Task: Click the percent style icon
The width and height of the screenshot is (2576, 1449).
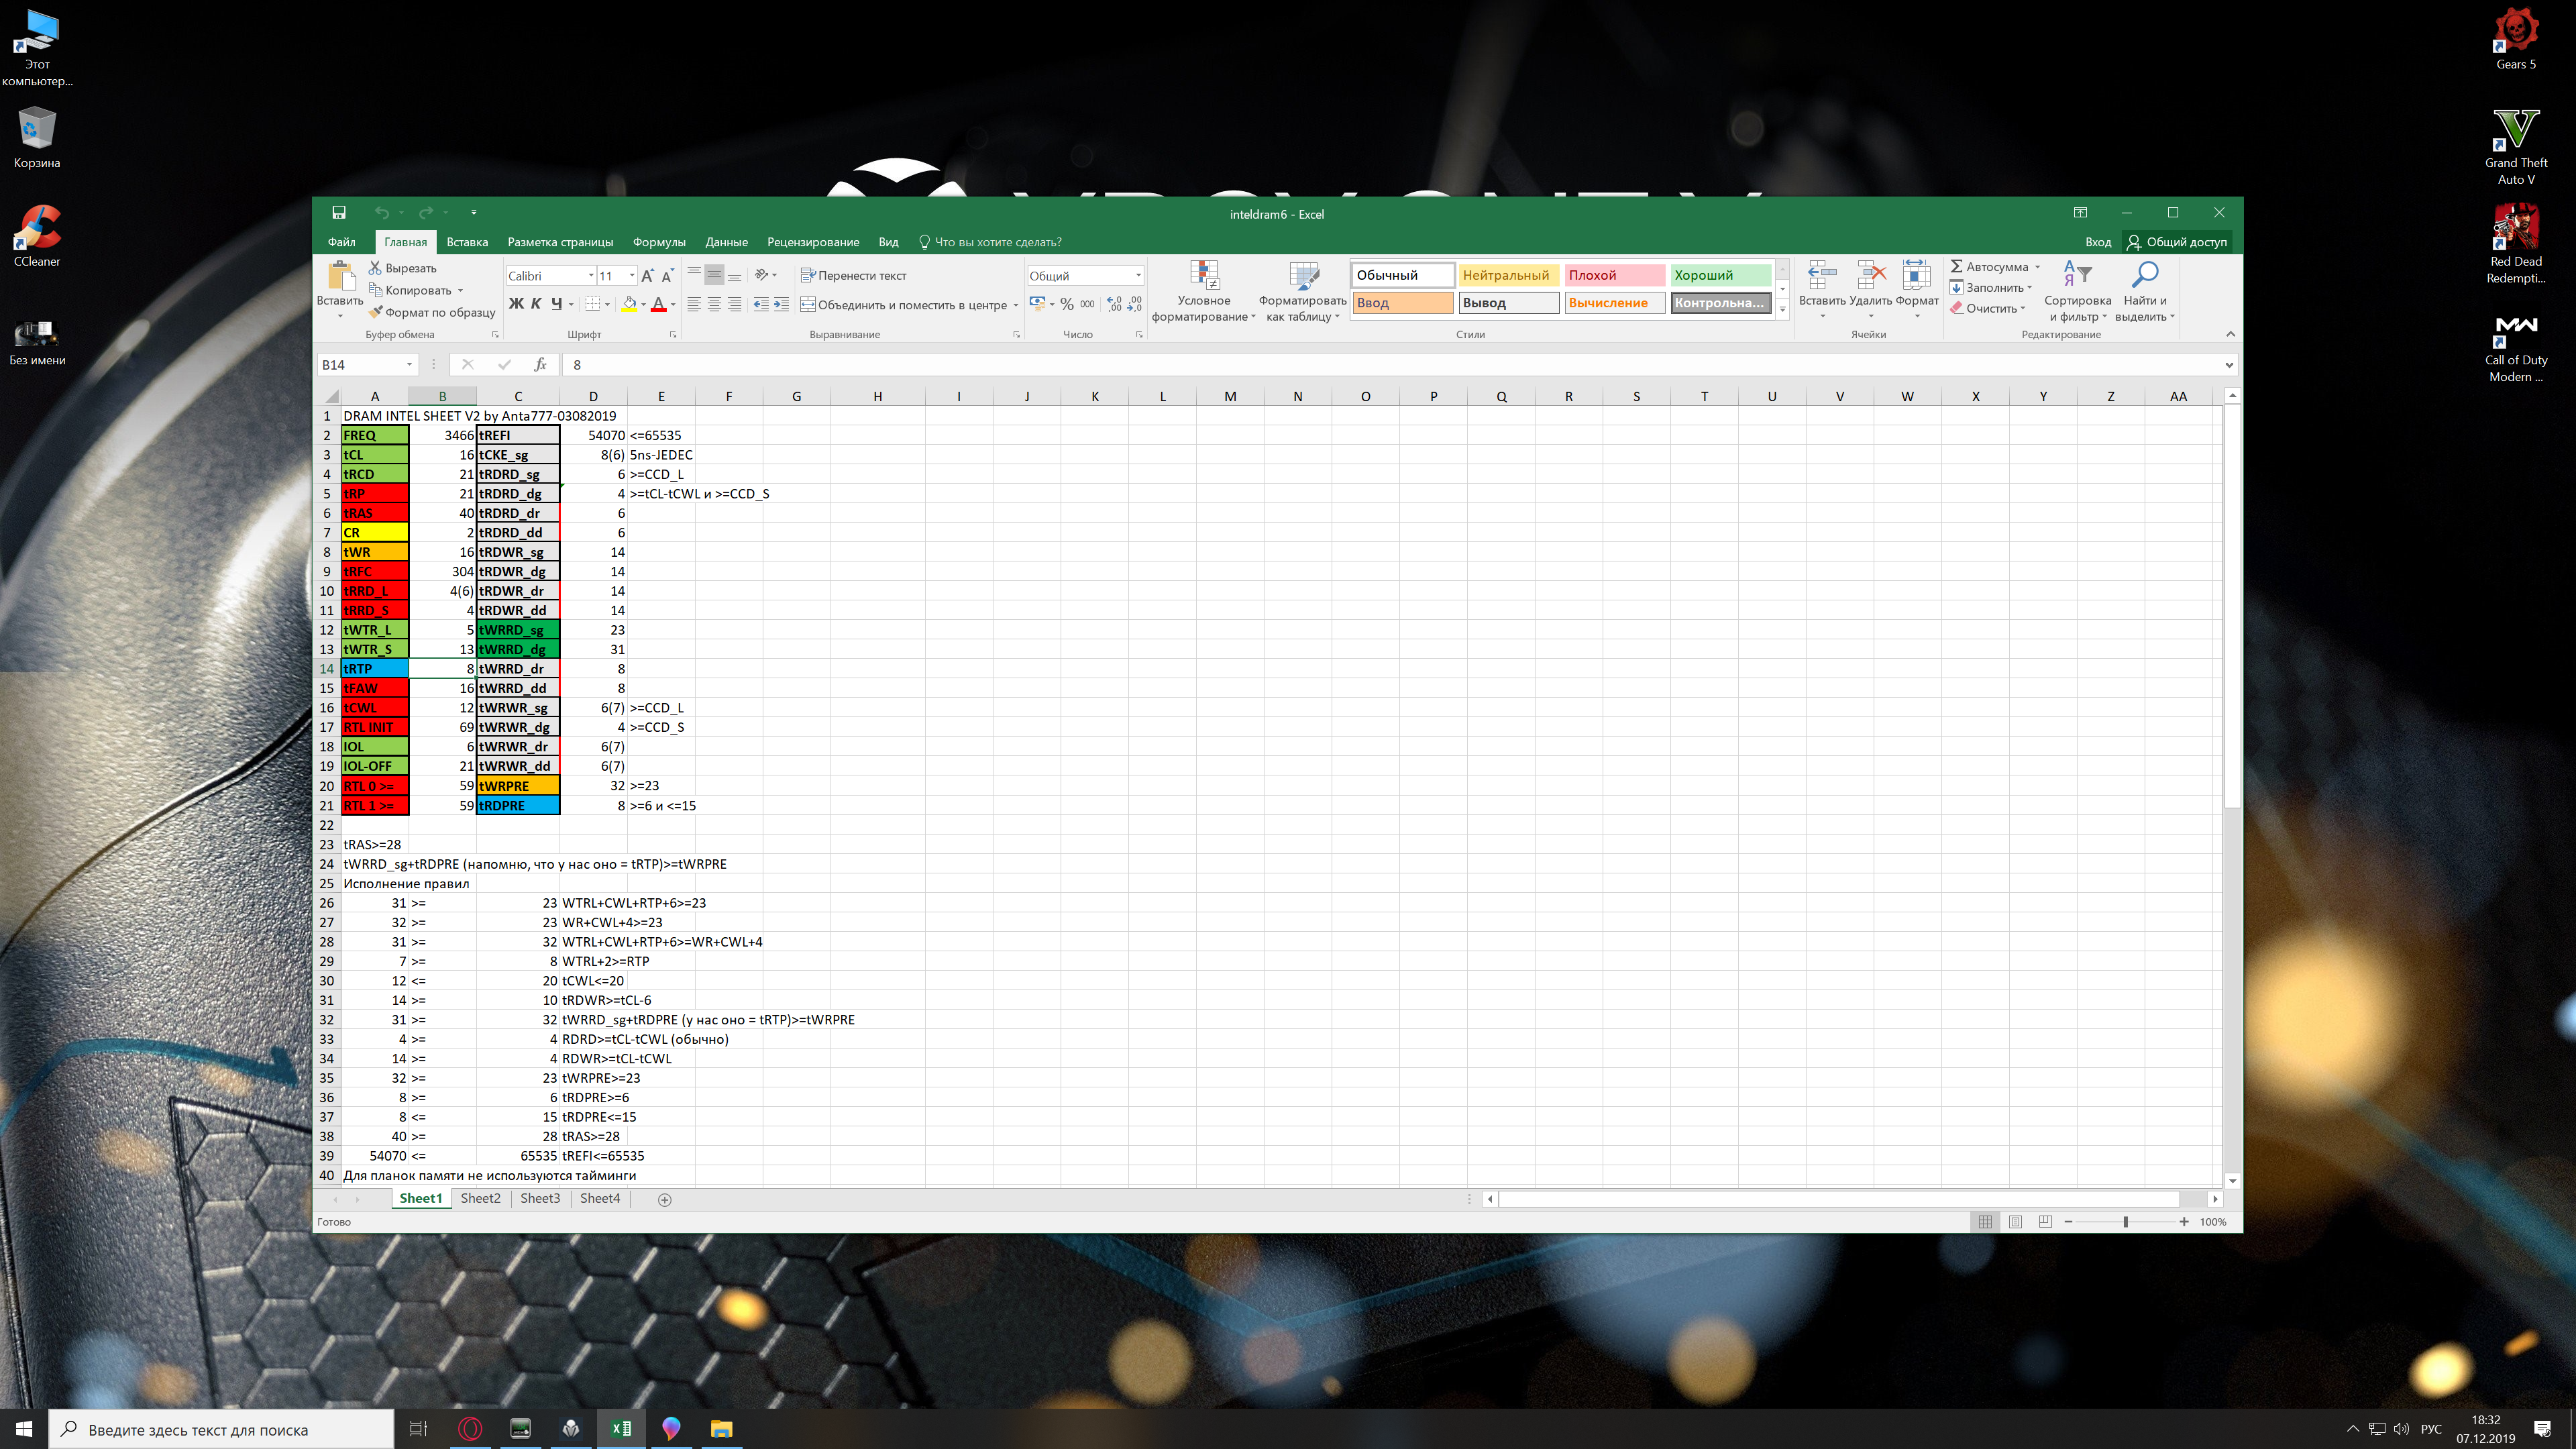Action: click(1067, 304)
